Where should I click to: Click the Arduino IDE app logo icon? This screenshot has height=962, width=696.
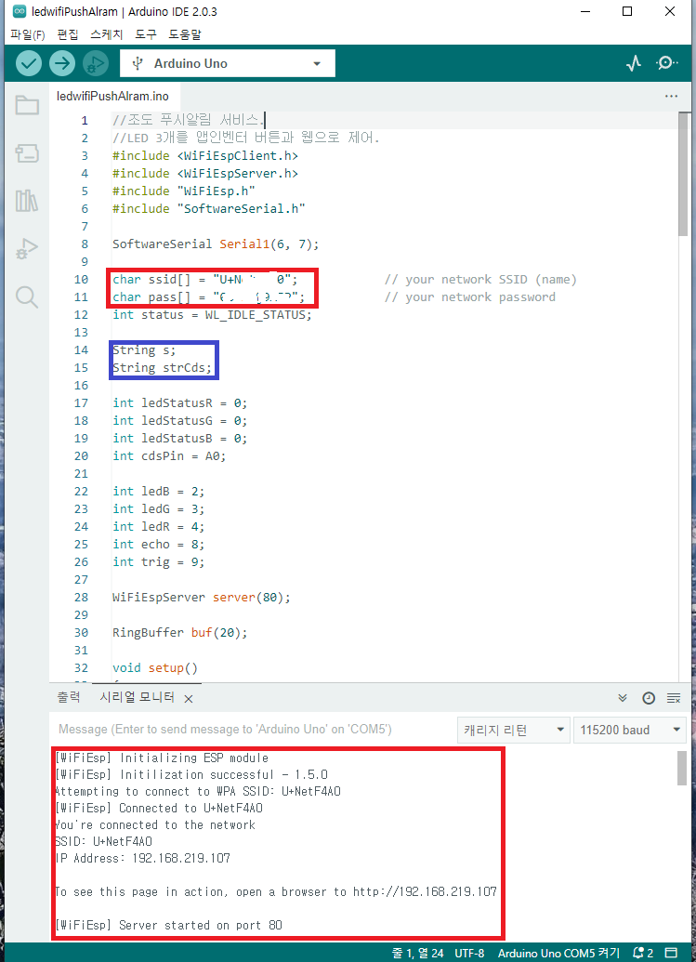pos(20,11)
